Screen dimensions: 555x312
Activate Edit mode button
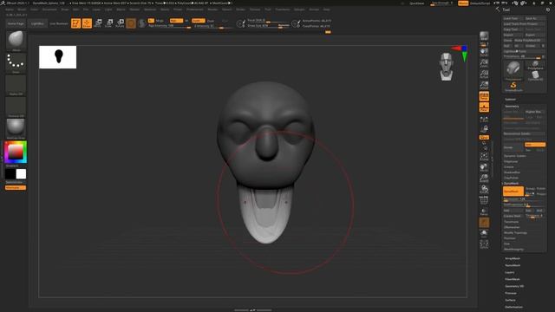(x=75, y=23)
